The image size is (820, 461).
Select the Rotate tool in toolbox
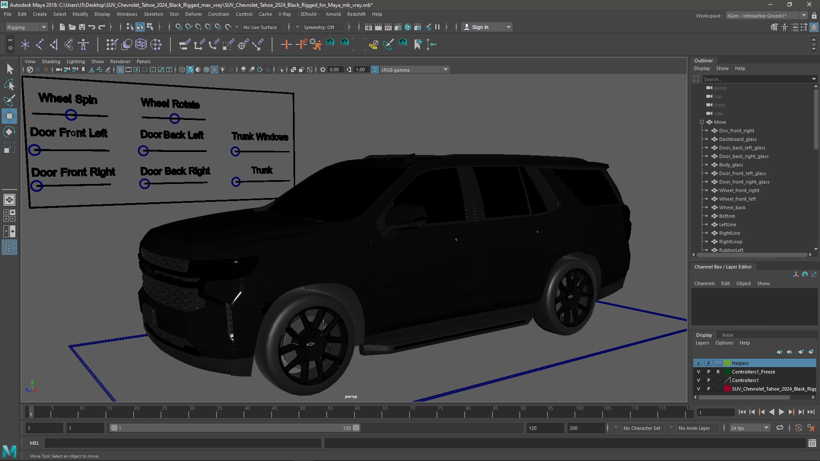(x=9, y=132)
